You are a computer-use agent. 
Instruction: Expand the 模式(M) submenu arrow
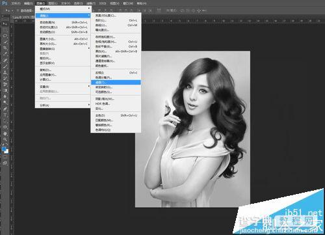88,8
